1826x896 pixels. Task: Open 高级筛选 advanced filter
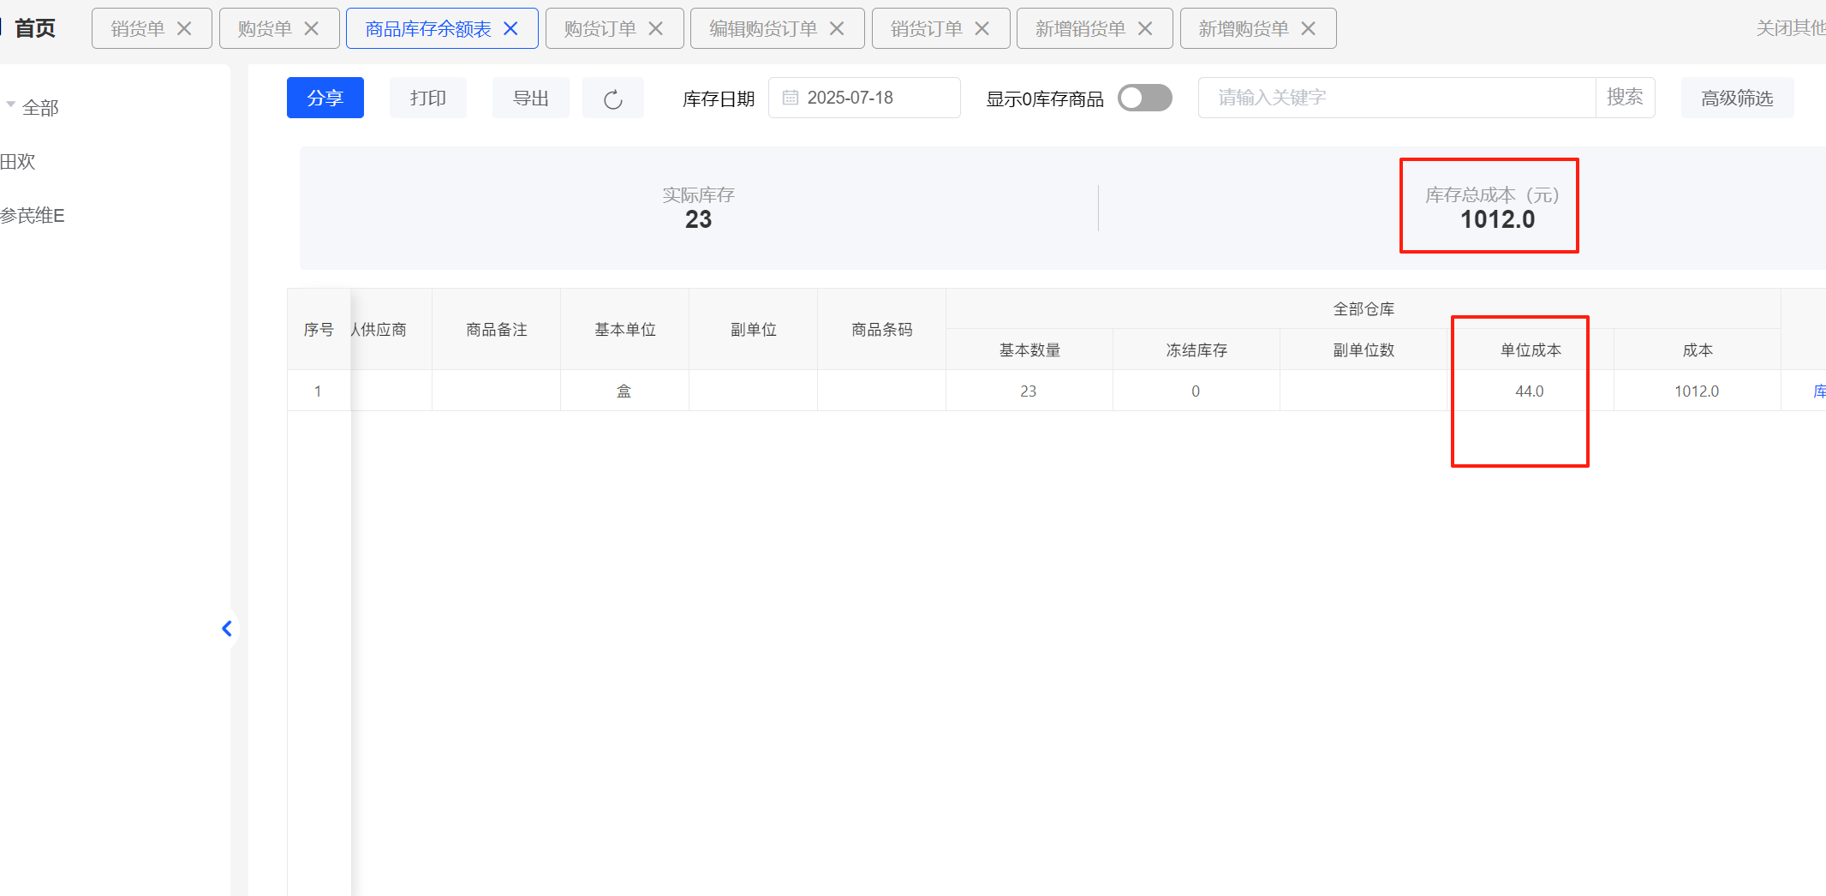coord(1737,98)
